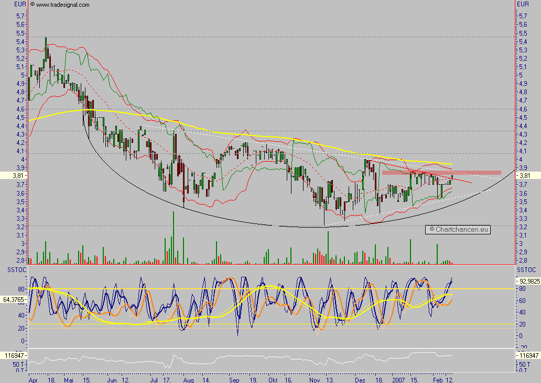Click the 50 T label on right volume axis

(524, 364)
